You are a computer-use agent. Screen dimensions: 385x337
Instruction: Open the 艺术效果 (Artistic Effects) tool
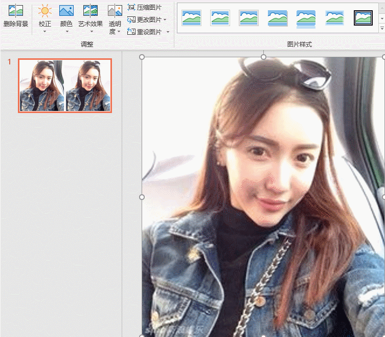[90, 11]
